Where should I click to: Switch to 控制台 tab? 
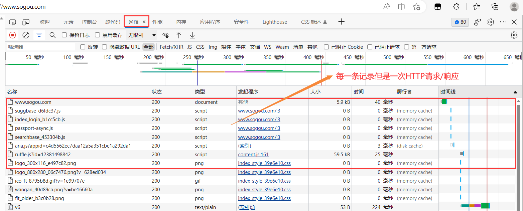[89, 22]
